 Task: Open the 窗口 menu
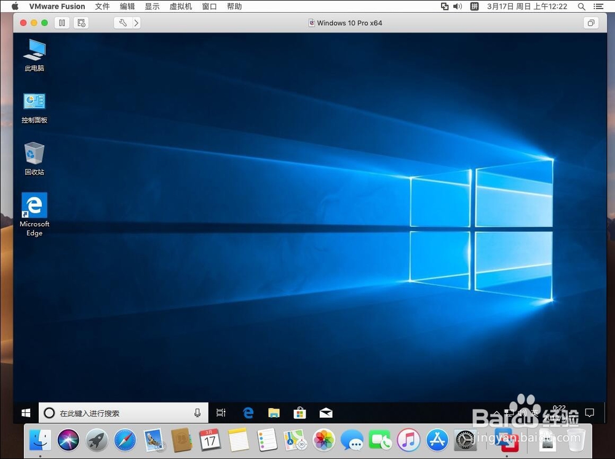point(209,6)
